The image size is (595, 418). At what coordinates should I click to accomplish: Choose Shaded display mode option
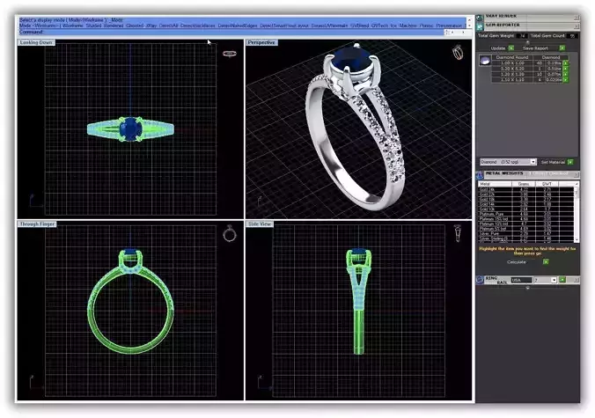93,26
